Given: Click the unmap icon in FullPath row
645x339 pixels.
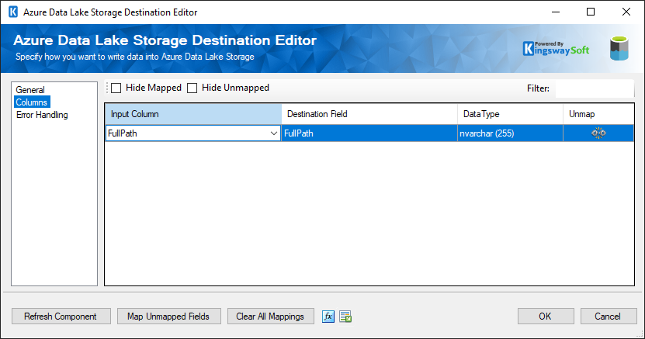Looking at the screenshot, I should click(x=598, y=133).
